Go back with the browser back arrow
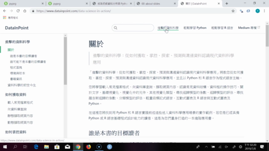This screenshot has height=151, width=269. (5, 11)
